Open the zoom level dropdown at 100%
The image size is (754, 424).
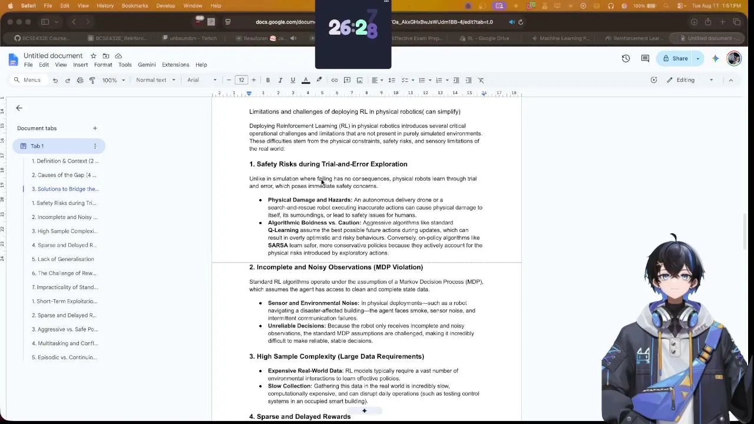tap(114, 80)
